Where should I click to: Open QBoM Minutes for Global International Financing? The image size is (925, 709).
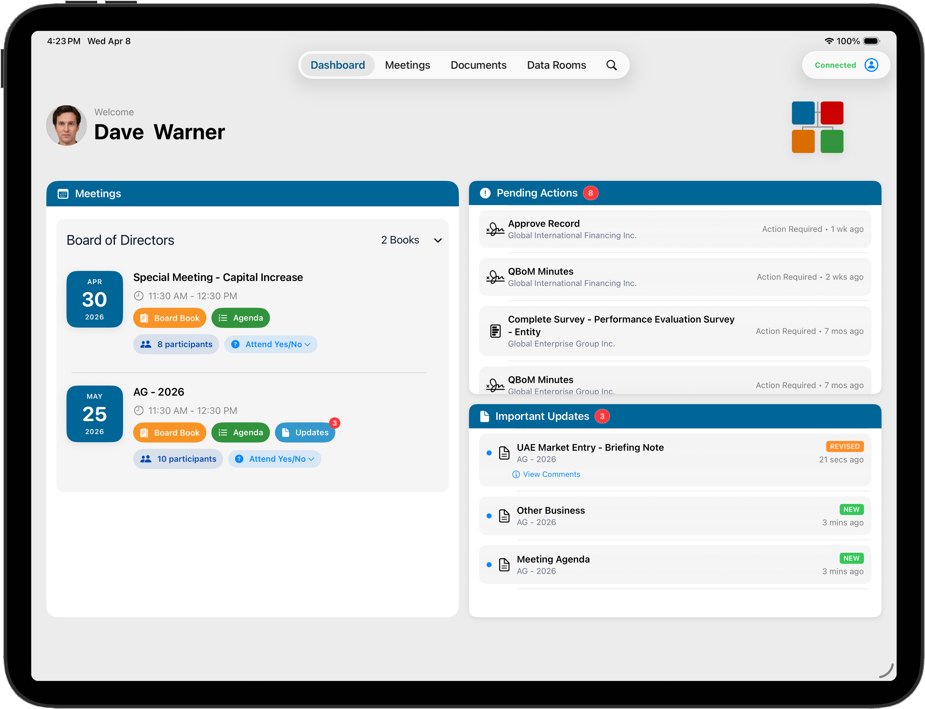pos(674,277)
